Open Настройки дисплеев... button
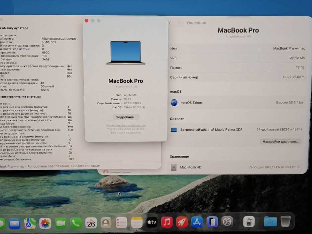 [x=280, y=142]
